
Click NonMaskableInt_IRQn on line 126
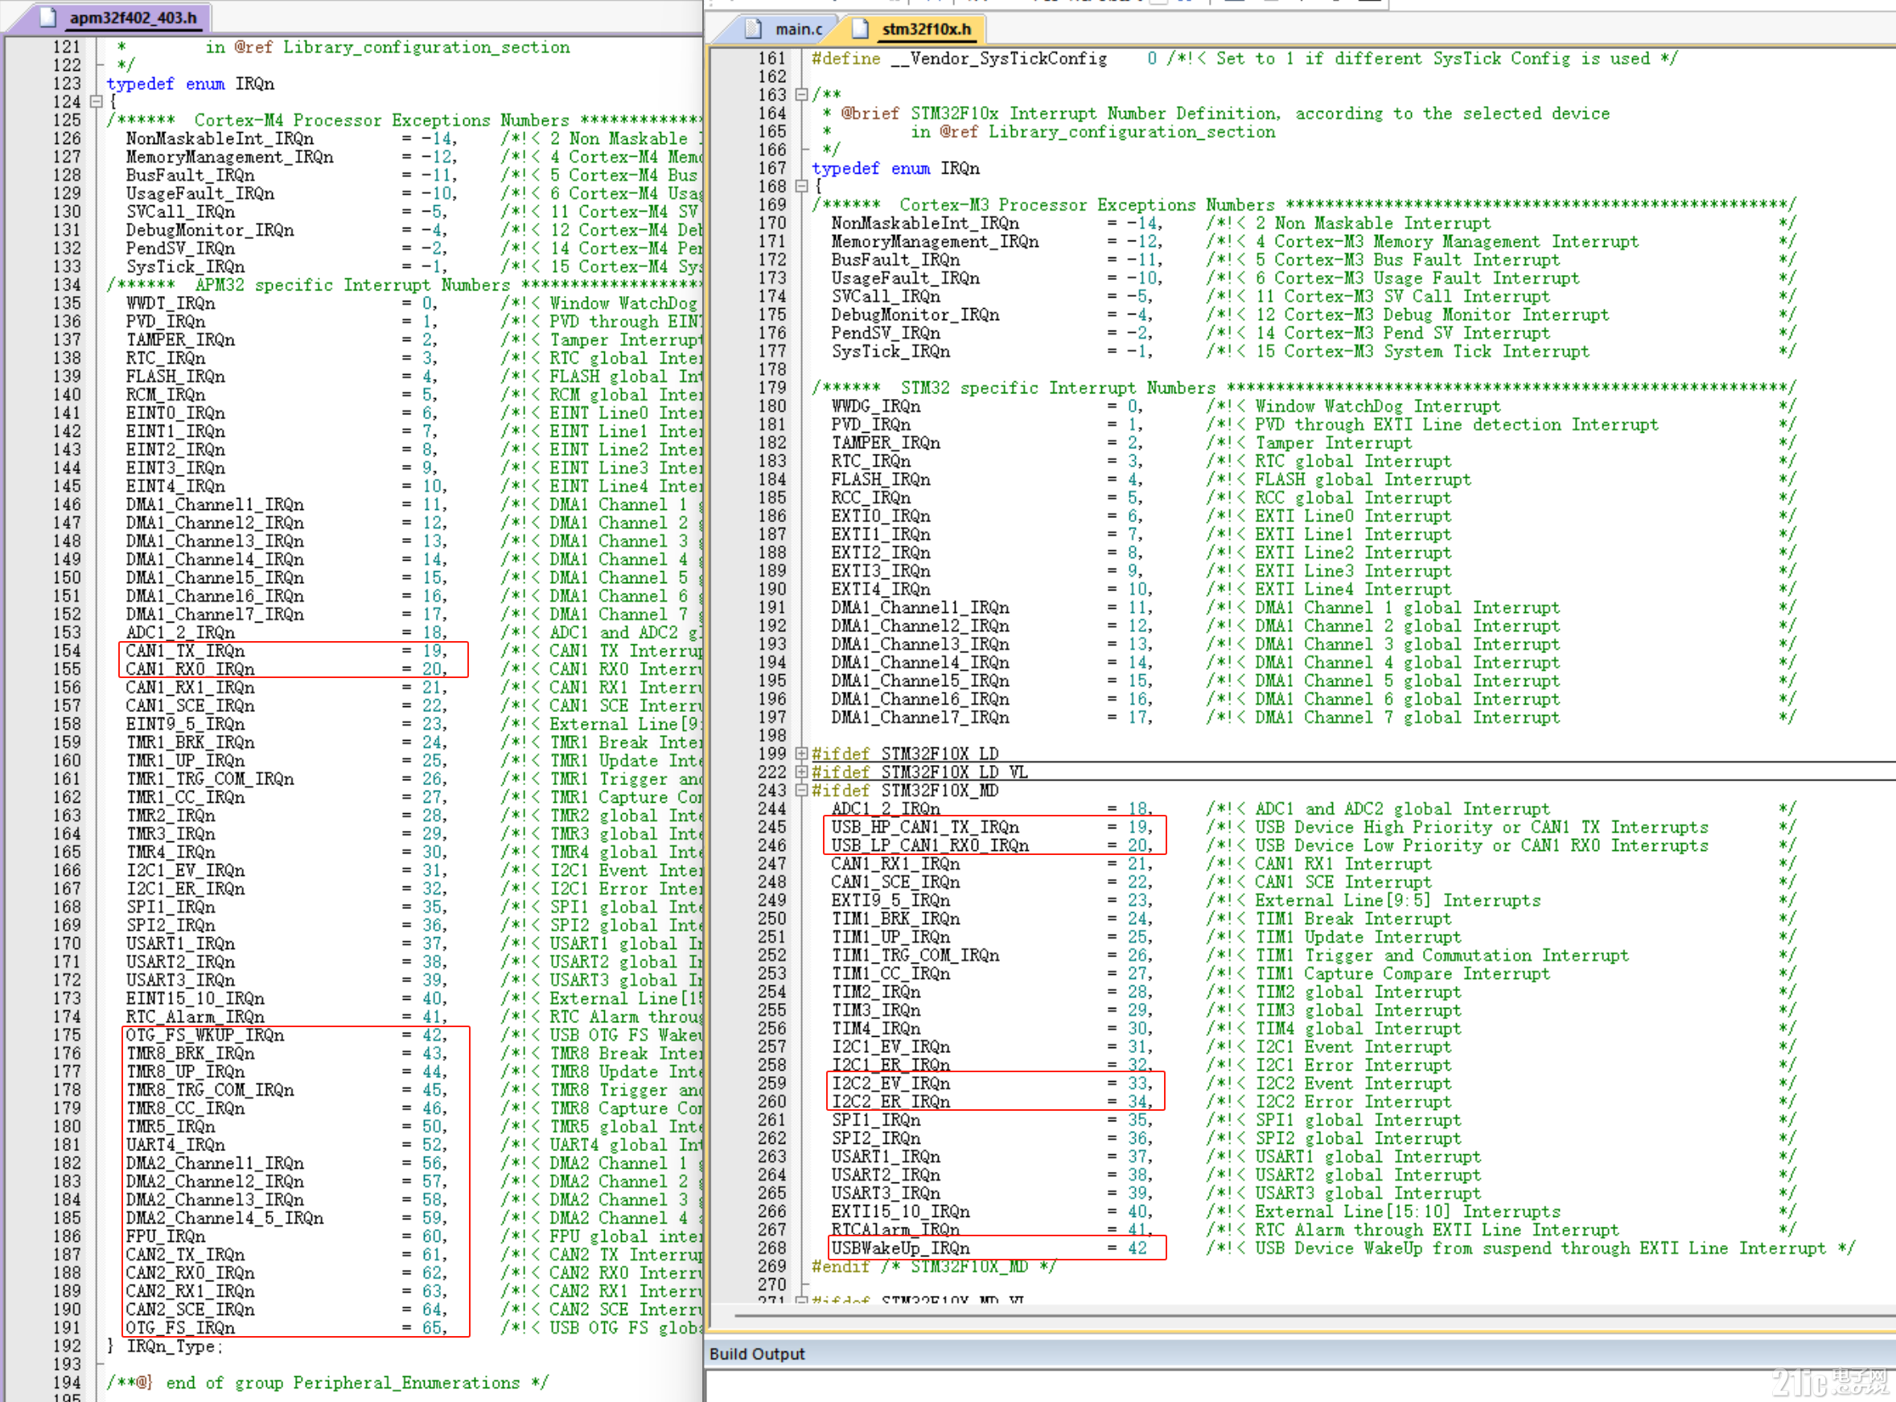pyautogui.click(x=220, y=138)
